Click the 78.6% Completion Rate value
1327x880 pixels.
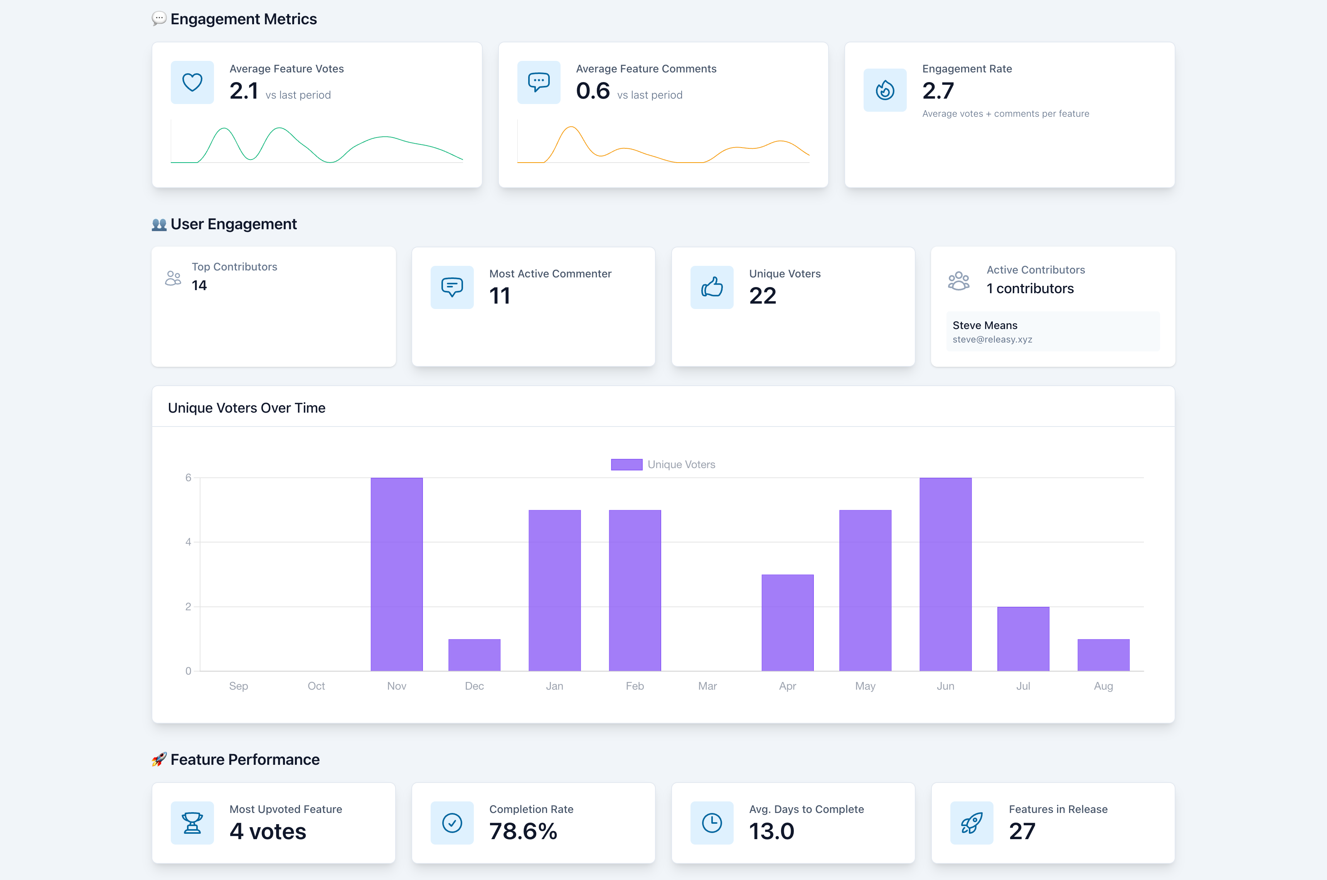coord(523,831)
